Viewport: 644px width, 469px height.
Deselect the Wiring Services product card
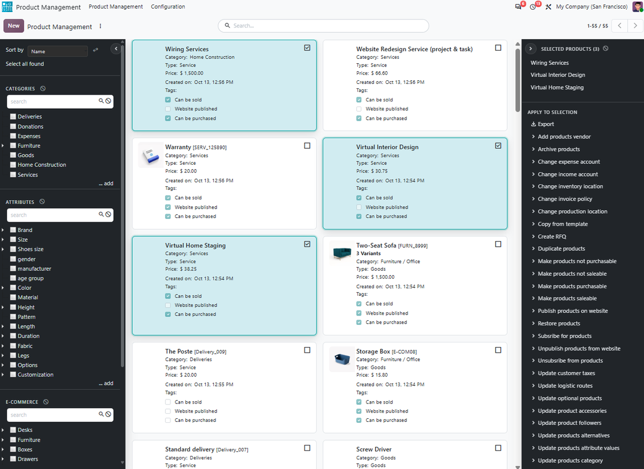point(307,48)
